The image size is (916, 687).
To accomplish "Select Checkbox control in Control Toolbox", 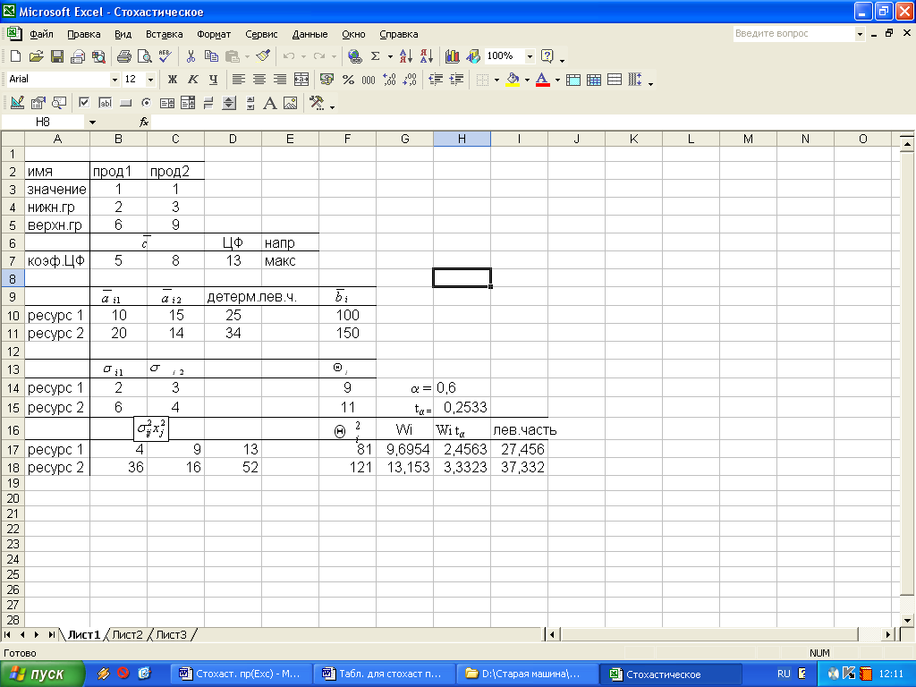I will coord(84,104).
